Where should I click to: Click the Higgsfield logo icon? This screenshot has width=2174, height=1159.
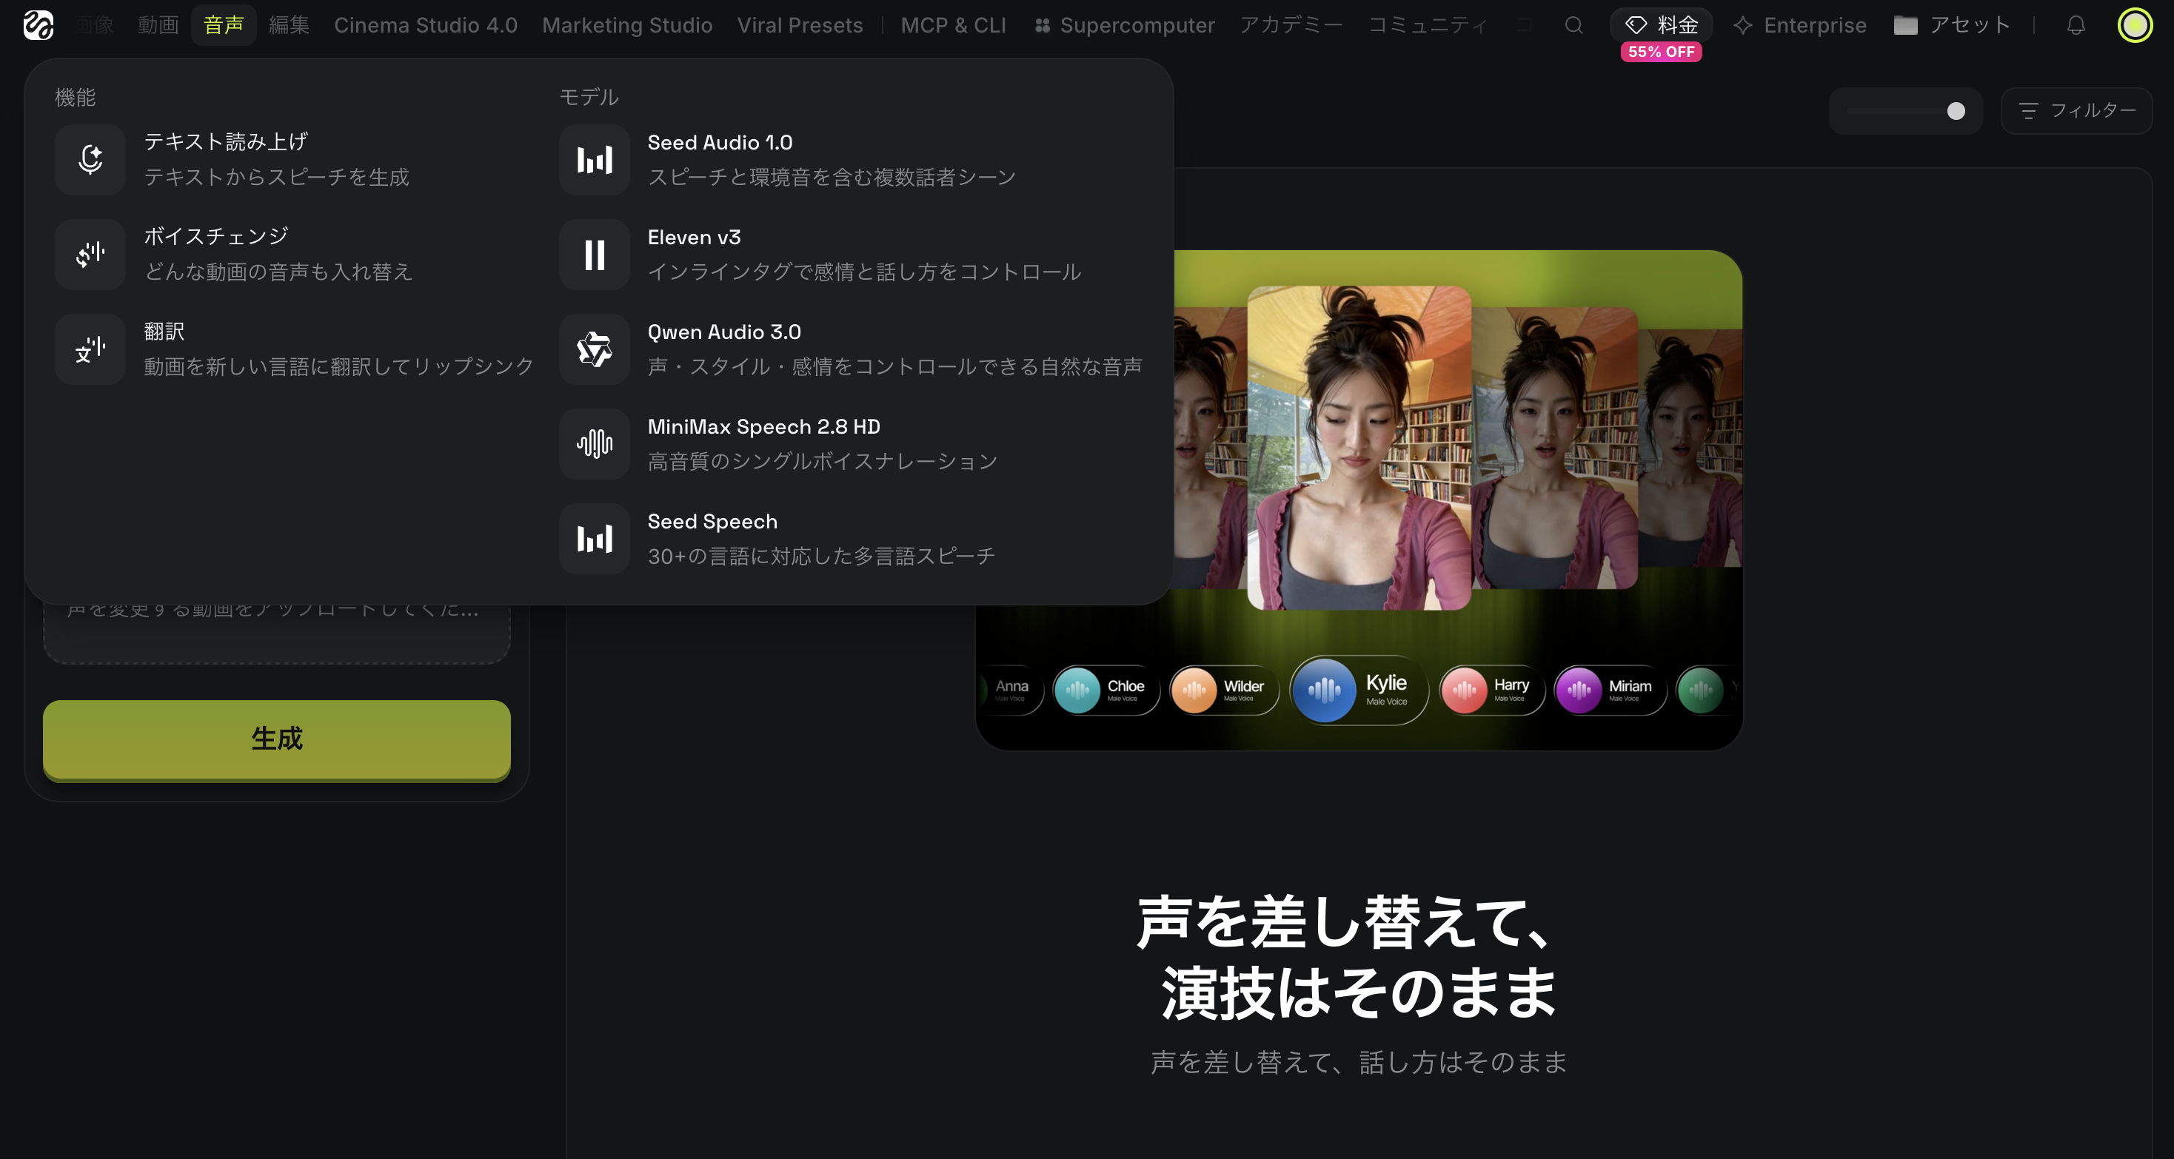(38, 25)
